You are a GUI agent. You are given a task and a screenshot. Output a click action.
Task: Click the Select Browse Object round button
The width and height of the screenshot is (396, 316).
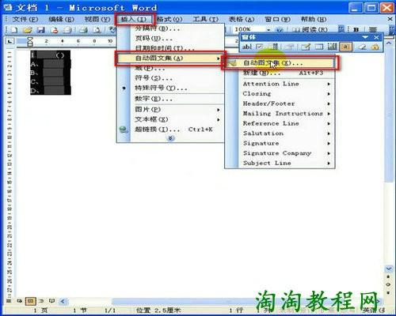point(389,284)
